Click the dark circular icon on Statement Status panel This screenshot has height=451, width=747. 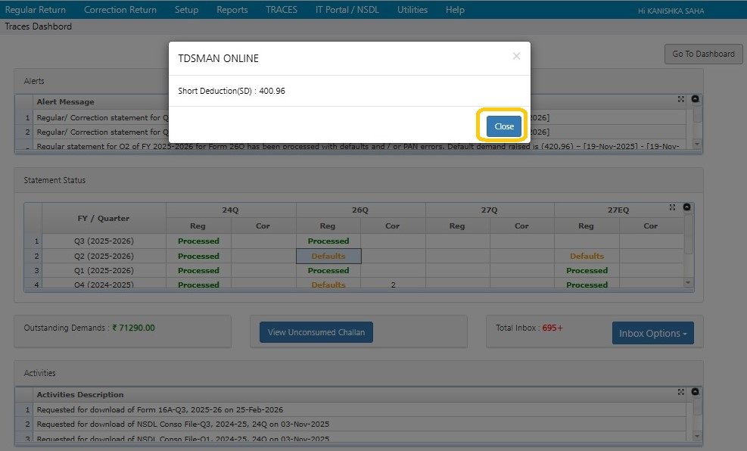(x=688, y=207)
